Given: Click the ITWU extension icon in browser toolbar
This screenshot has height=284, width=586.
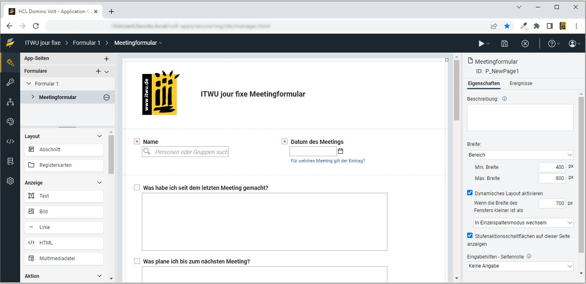Looking at the screenshot, I should pyautogui.click(x=563, y=26).
